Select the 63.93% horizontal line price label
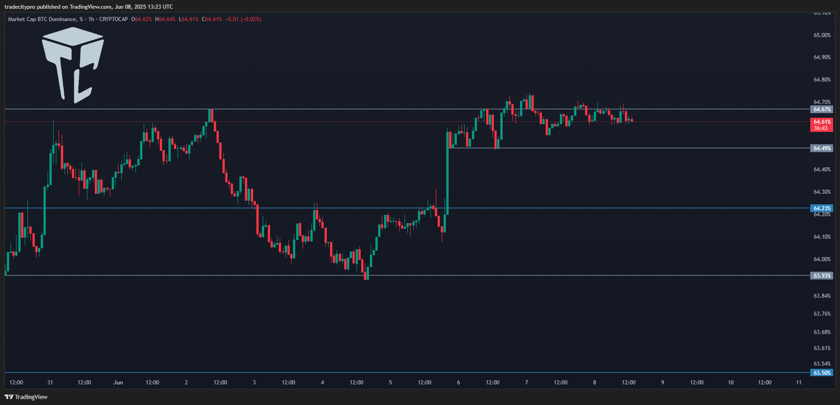Screen dimensions: 840x405 point(822,276)
